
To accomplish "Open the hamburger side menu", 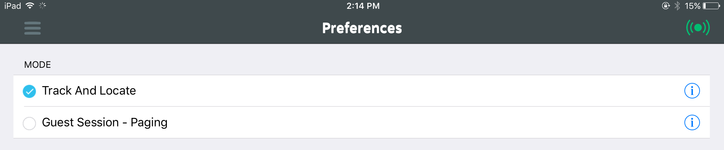I will click(x=33, y=28).
